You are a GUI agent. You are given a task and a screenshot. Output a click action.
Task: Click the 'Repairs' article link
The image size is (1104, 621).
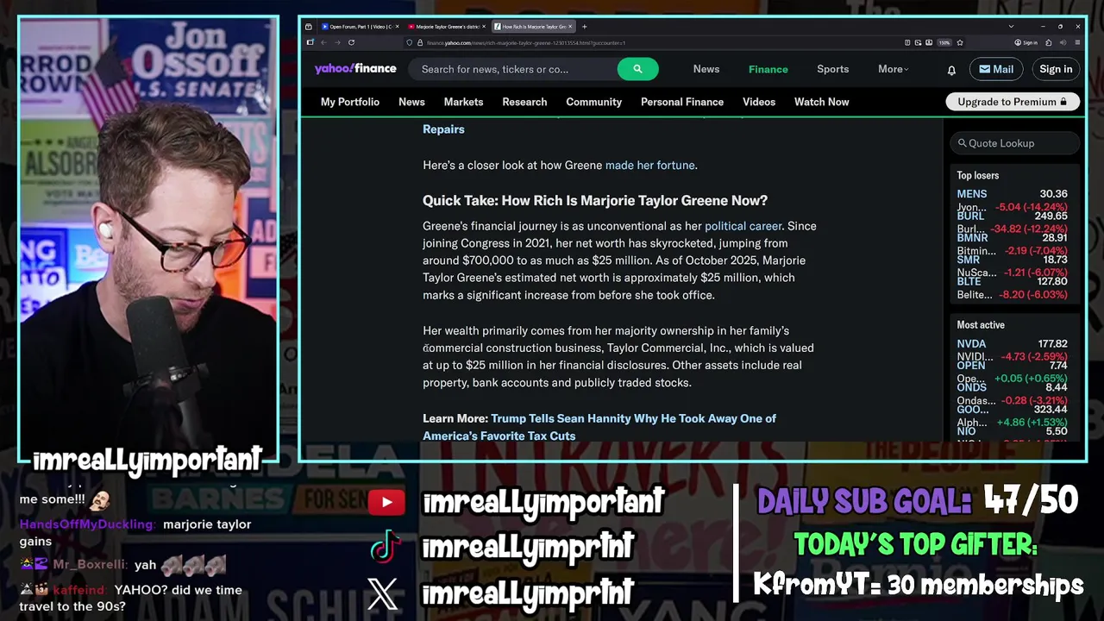click(x=443, y=129)
